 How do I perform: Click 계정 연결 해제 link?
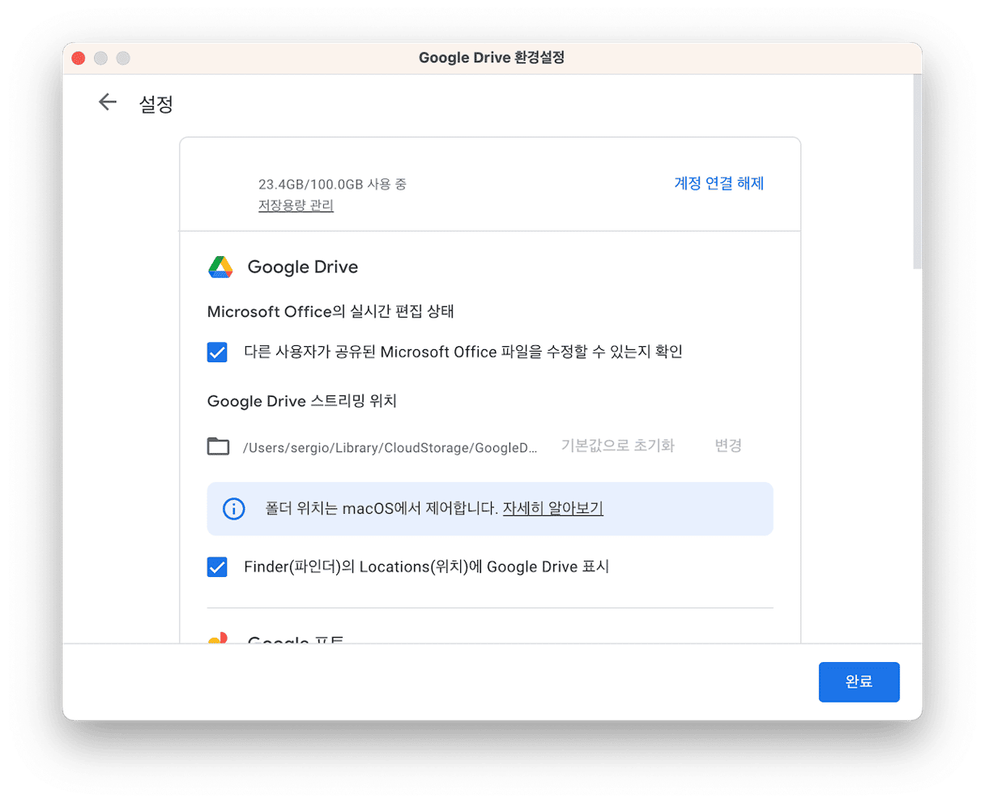pos(719,184)
